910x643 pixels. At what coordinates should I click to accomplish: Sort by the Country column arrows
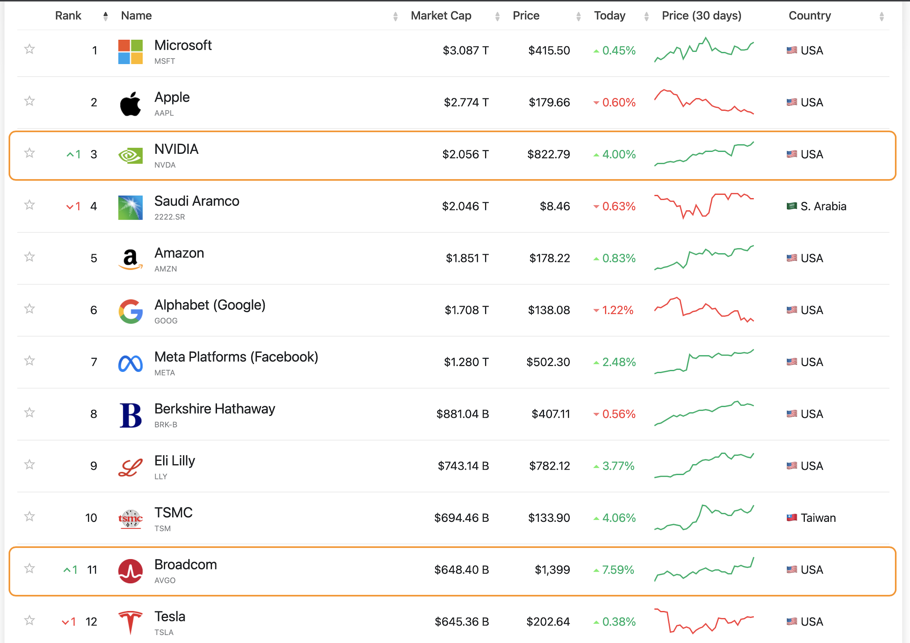coord(881,16)
